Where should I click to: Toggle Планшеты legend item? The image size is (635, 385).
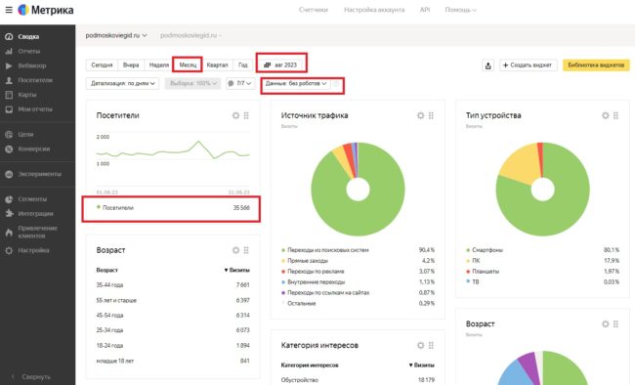(483, 271)
